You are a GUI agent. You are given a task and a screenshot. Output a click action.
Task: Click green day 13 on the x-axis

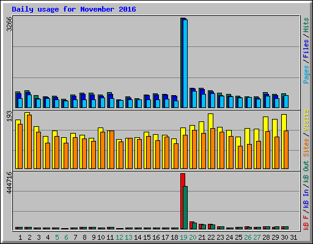click(128, 237)
